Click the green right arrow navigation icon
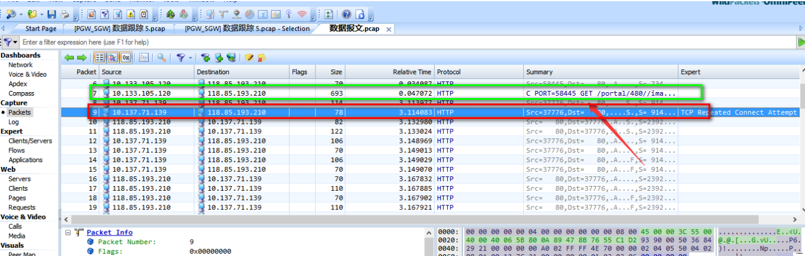805x256 pixels. [x=82, y=58]
